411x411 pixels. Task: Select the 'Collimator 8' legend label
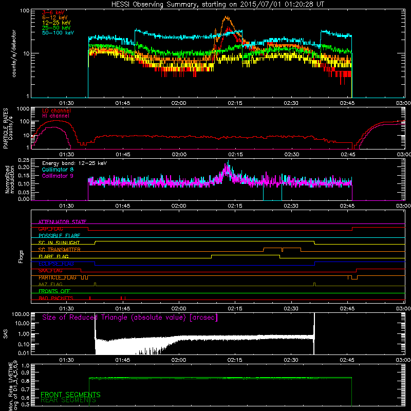pyautogui.click(x=58, y=170)
